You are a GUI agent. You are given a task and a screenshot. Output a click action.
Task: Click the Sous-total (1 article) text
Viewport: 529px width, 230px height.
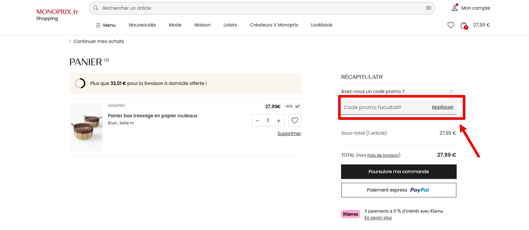click(364, 133)
